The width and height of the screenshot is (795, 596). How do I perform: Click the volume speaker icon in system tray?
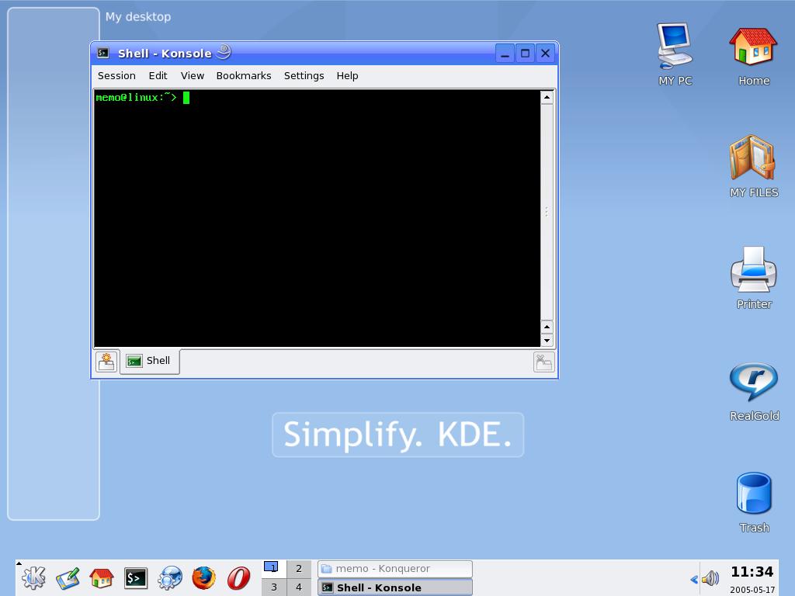710,577
